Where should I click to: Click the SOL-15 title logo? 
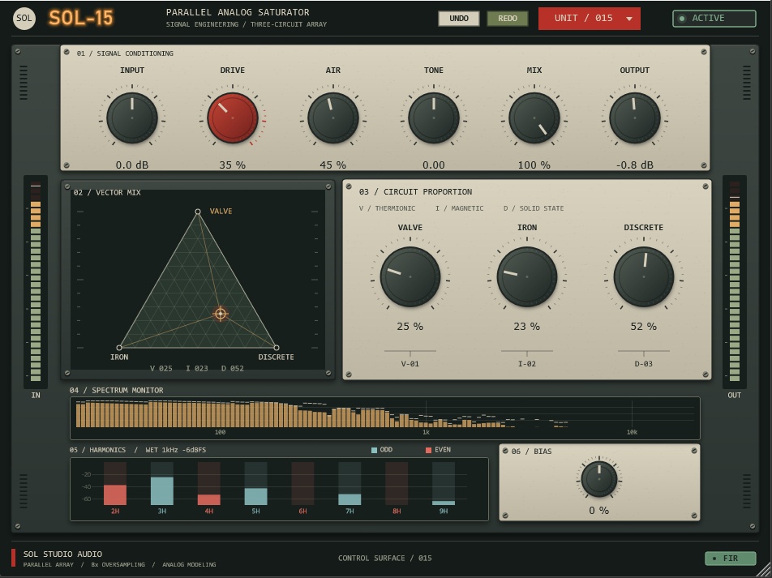tap(81, 18)
